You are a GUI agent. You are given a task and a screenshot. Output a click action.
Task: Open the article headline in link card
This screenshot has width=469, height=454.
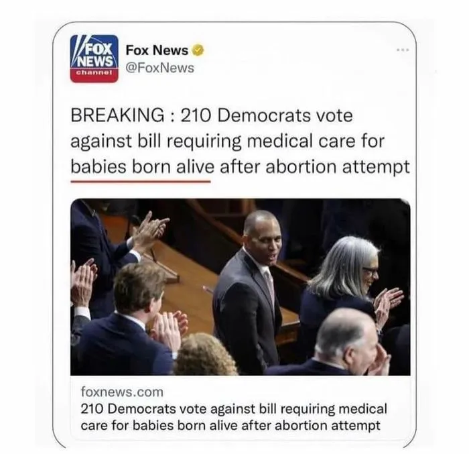coord(234,417)
